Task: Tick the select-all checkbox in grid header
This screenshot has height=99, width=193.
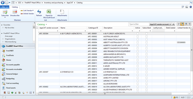Action: click(x=37, y=28)
